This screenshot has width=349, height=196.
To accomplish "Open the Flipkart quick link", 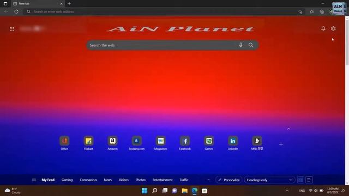I will 88,143.
